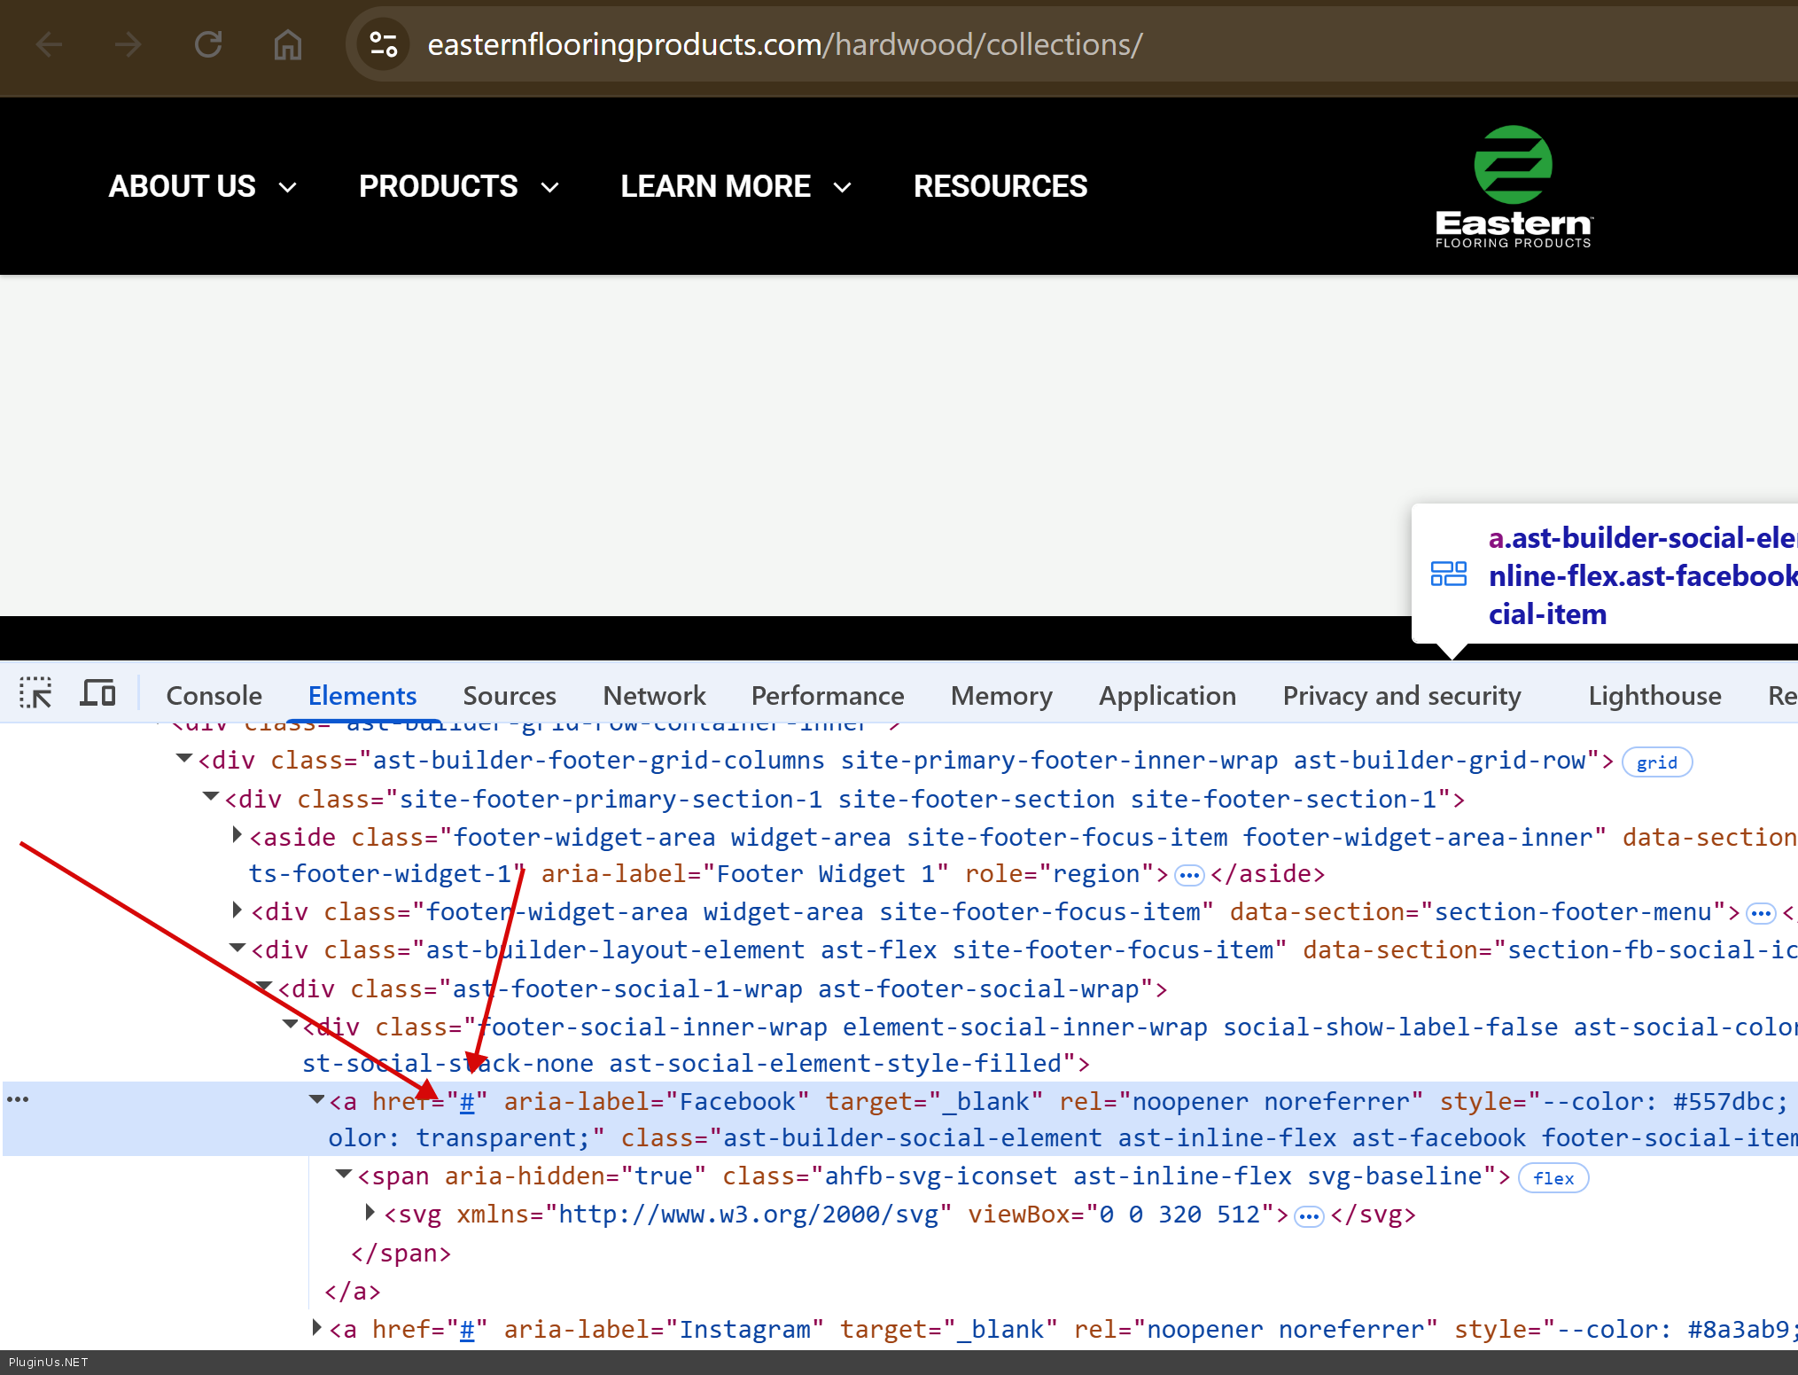Switch to the Console tab
This screenshot has width=1798, height=1375.
[x=214, y=696]
